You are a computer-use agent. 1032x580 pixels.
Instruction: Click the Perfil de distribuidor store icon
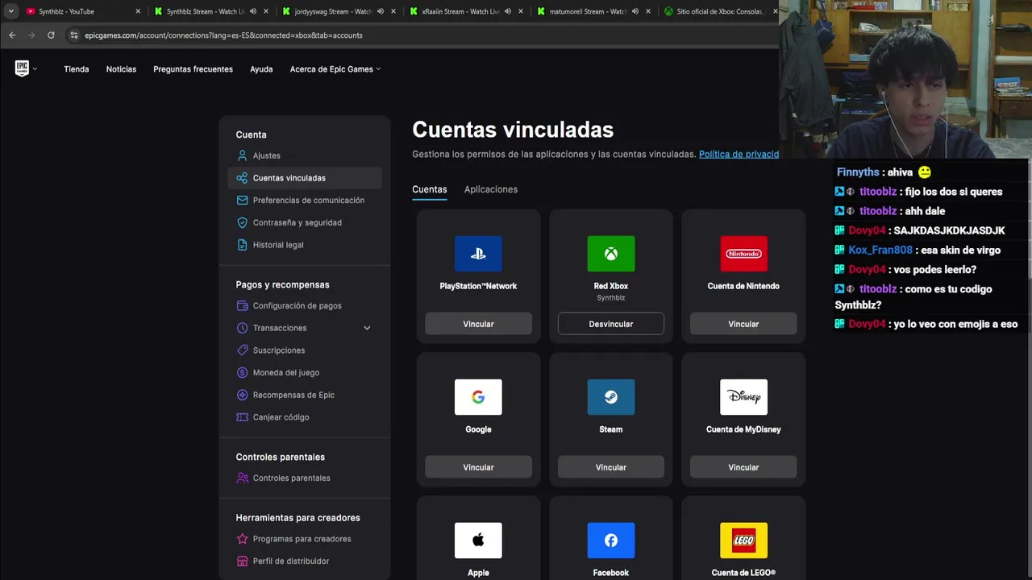pos(242,561)
